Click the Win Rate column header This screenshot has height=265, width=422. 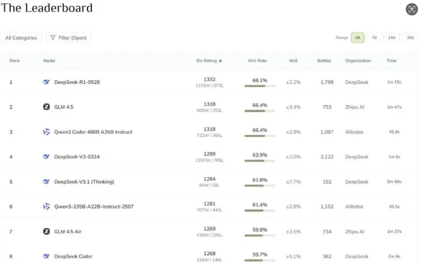pos(257,61)
